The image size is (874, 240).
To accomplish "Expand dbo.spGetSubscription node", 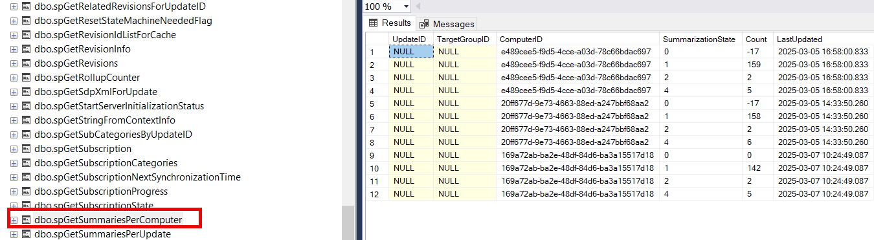I will tap(14, 149).
